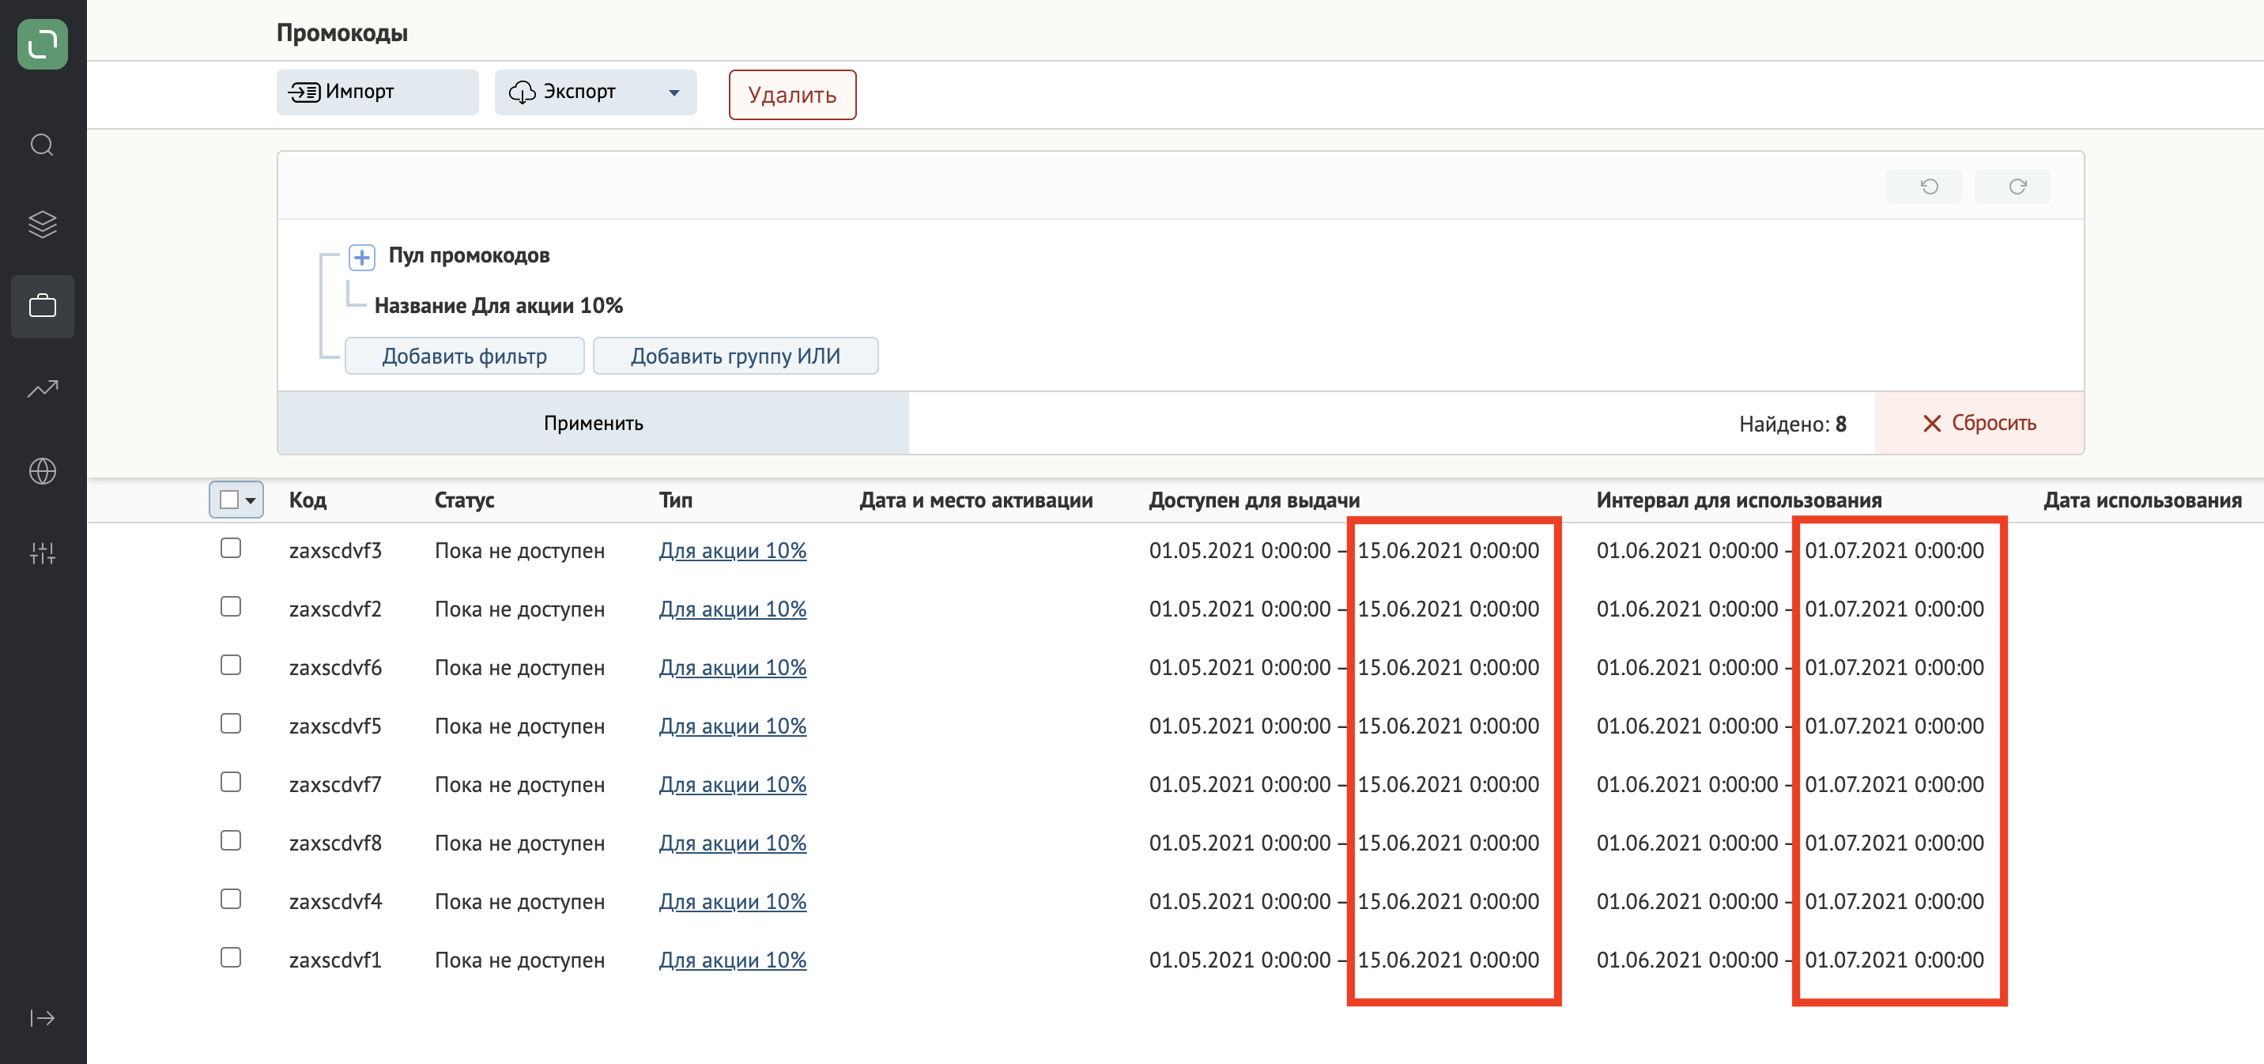Open the globe icon in sidebar
The image size is (2264, 1064).
click(x=42, y=471)
